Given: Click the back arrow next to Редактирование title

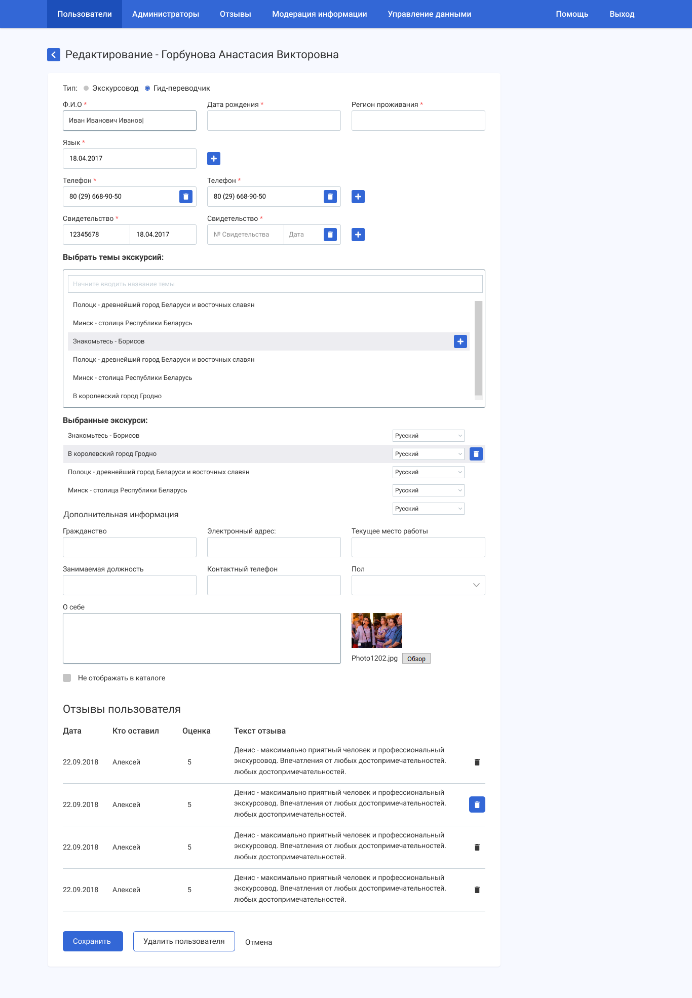Looking at the screenshot, I should 54,55.
